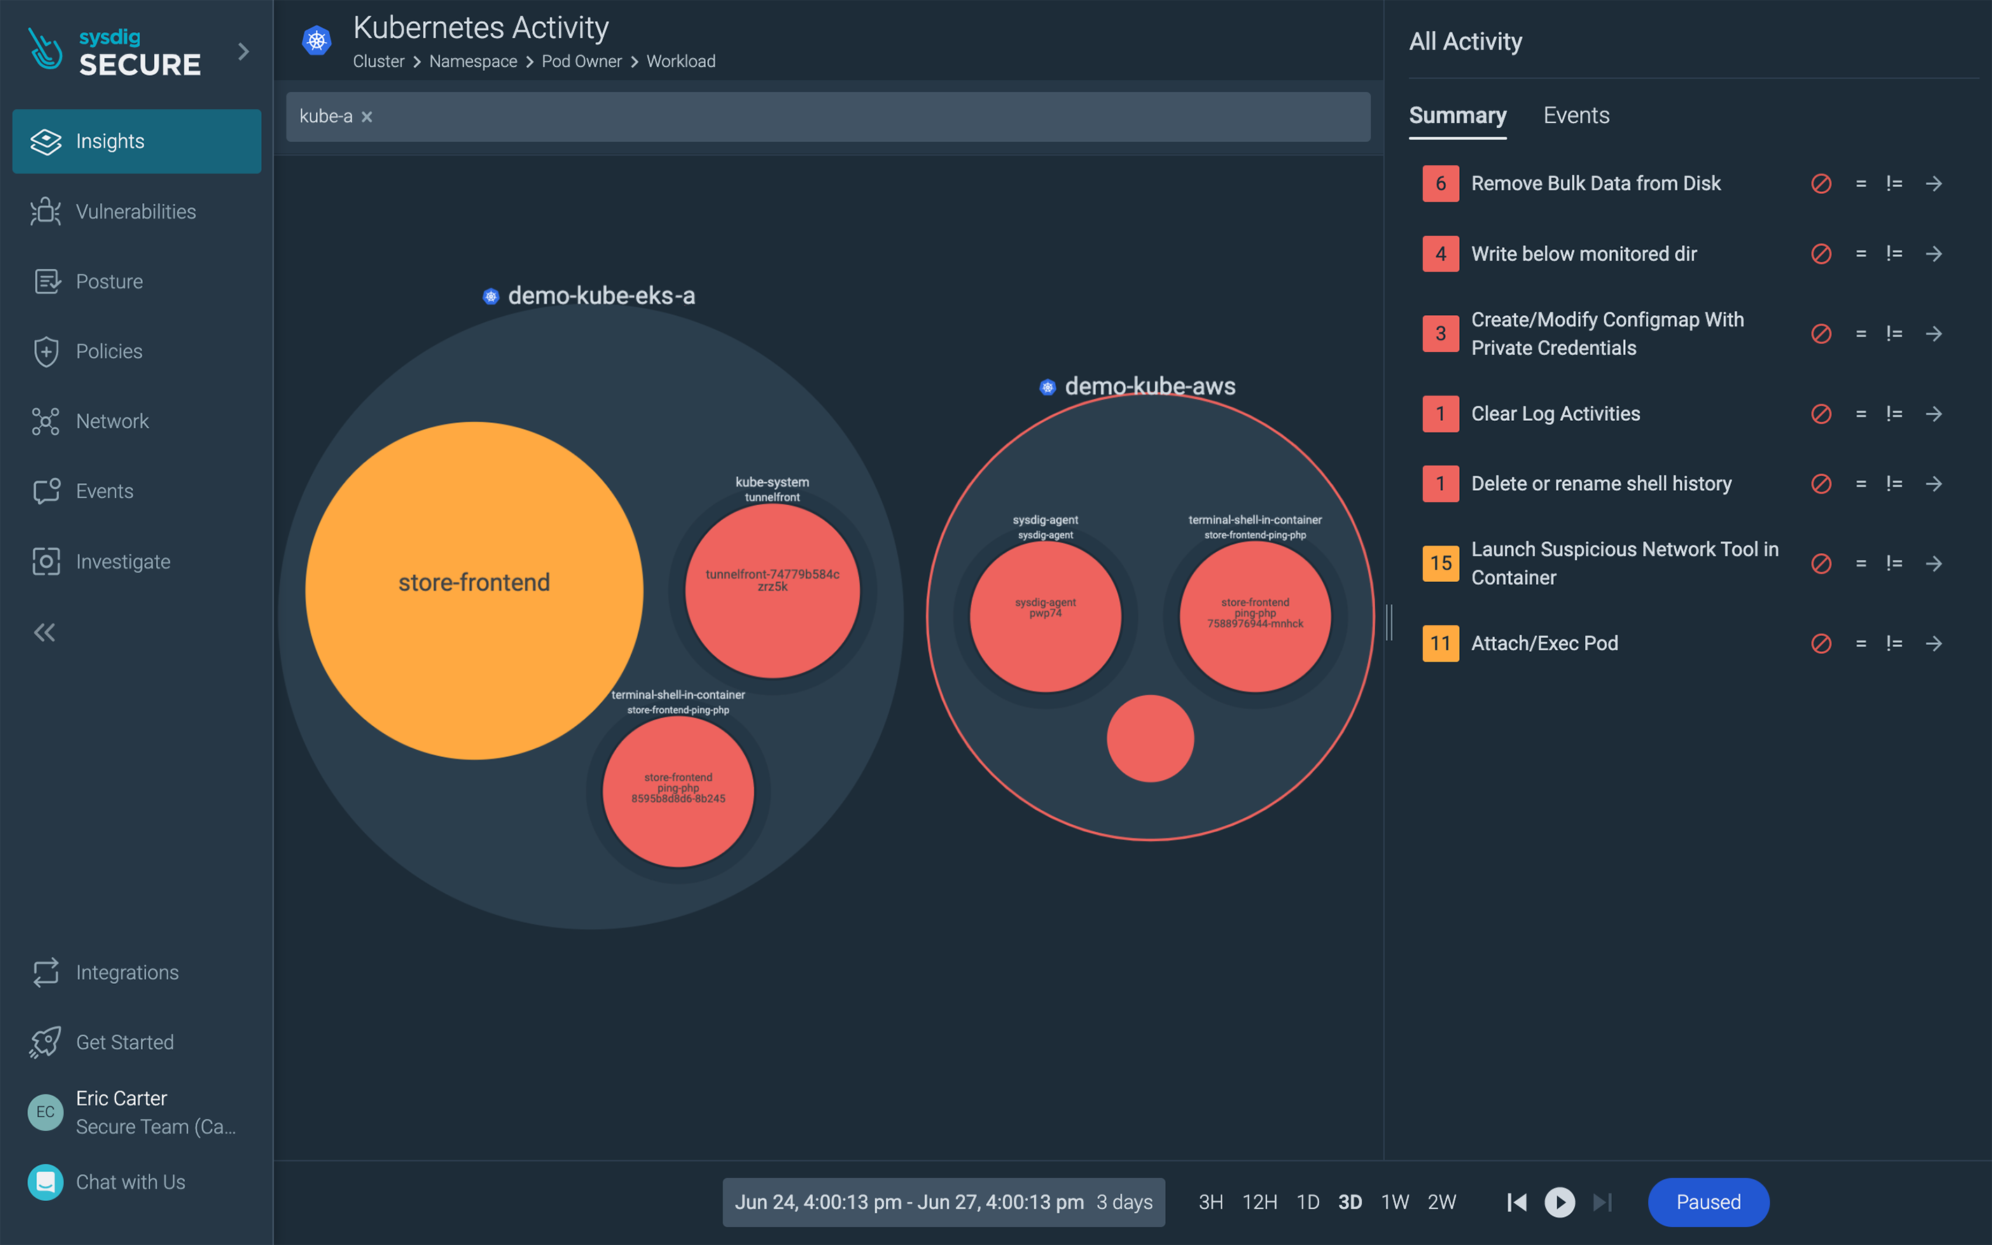Click block icon for Clear Log Activities
The height and width of the screenshot is (1245, 1992).
click(x=1822, y=413)
